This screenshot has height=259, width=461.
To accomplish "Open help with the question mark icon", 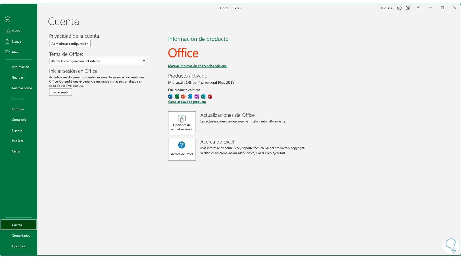I will [418, 8].
